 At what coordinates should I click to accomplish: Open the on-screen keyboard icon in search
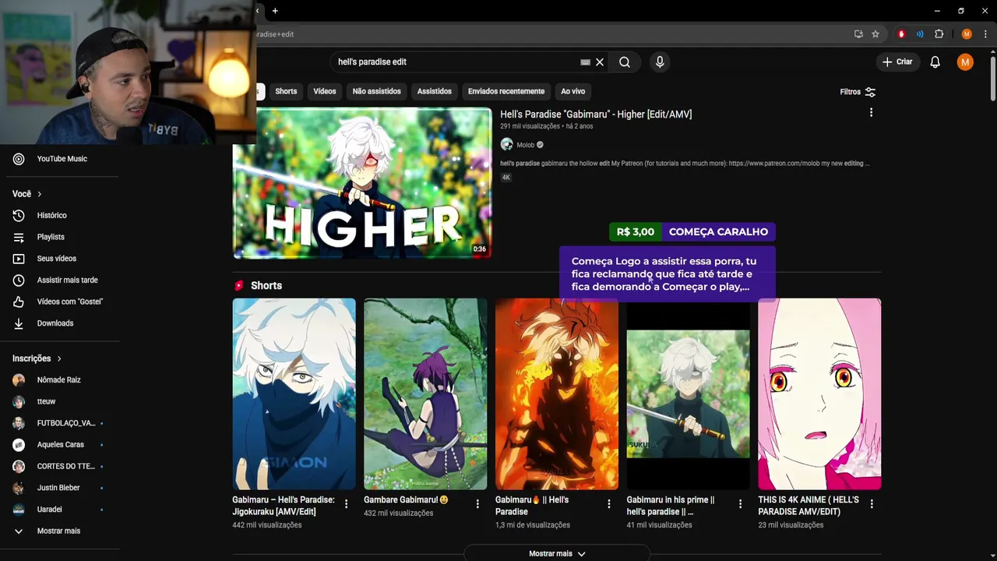[585, 62]
